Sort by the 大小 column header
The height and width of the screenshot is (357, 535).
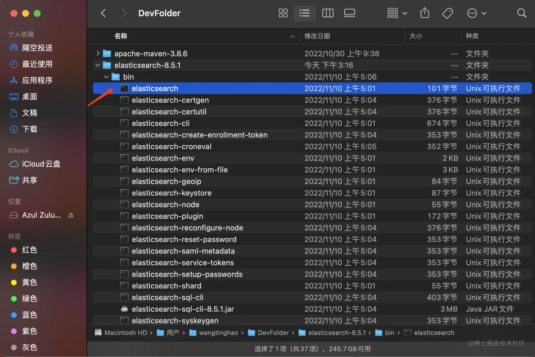(416, 36)
